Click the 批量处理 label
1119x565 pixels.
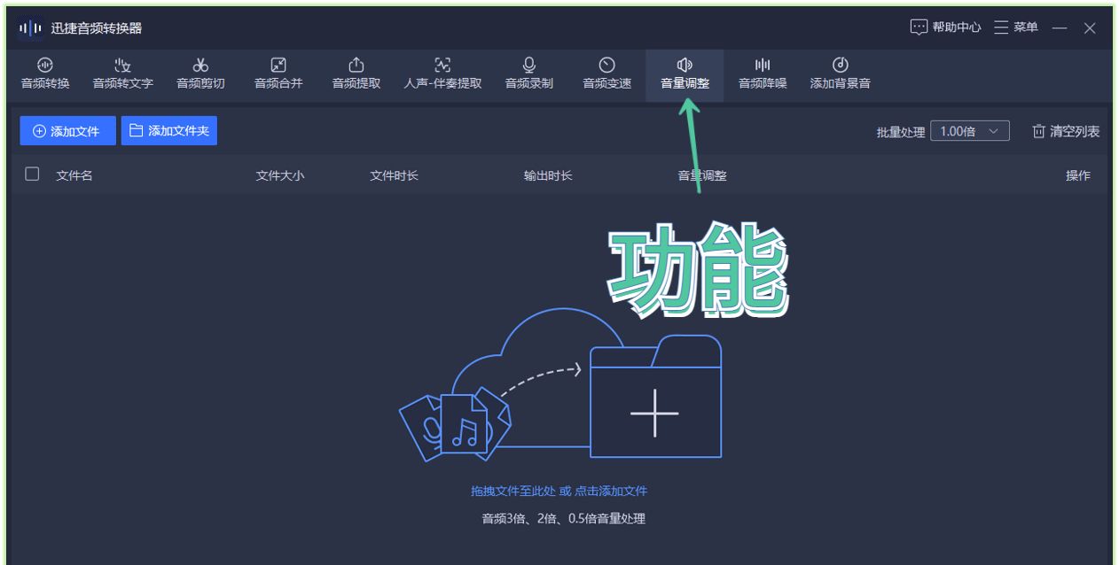(x=901, y=132)
